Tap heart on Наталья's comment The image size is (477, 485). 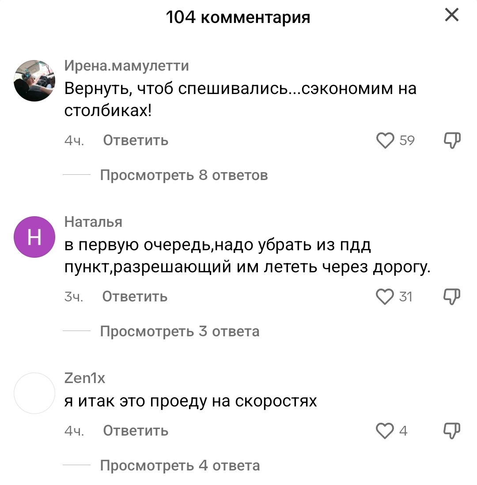(x=385, y=297)
